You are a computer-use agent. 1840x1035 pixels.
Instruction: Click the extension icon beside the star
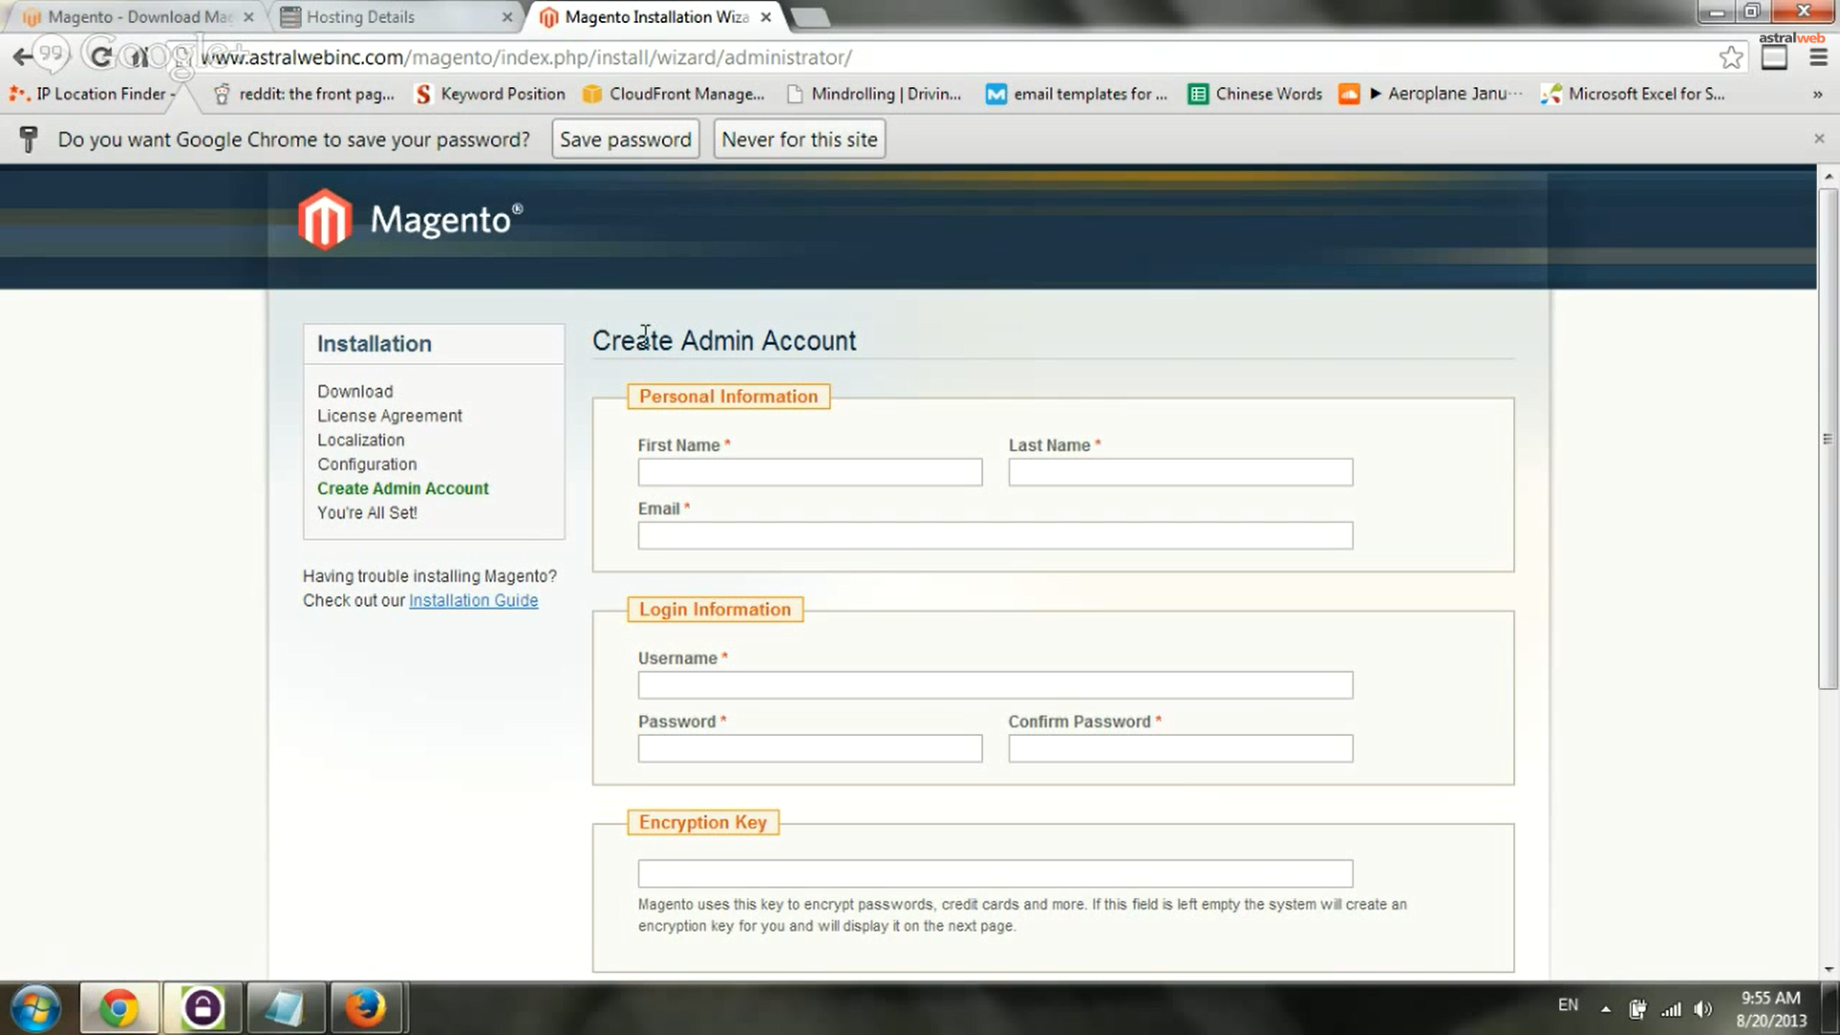click(1775, 57)
